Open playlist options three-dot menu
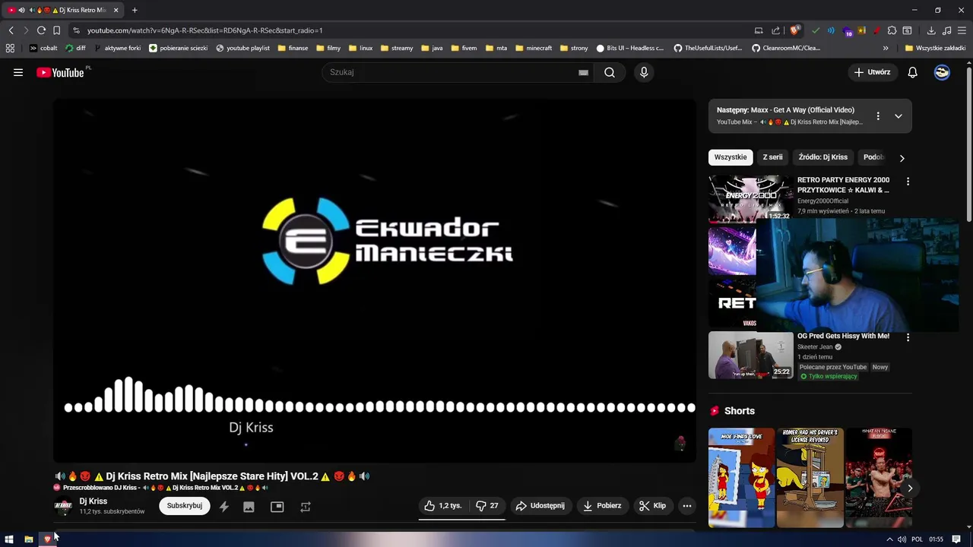Screen dimensions: 973x547 coord(878,116)
